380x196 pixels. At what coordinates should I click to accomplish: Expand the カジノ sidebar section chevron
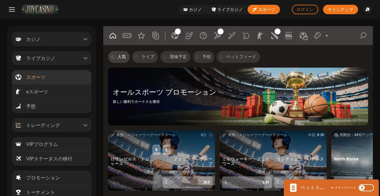pyautogui.click(x=85, y=39)
